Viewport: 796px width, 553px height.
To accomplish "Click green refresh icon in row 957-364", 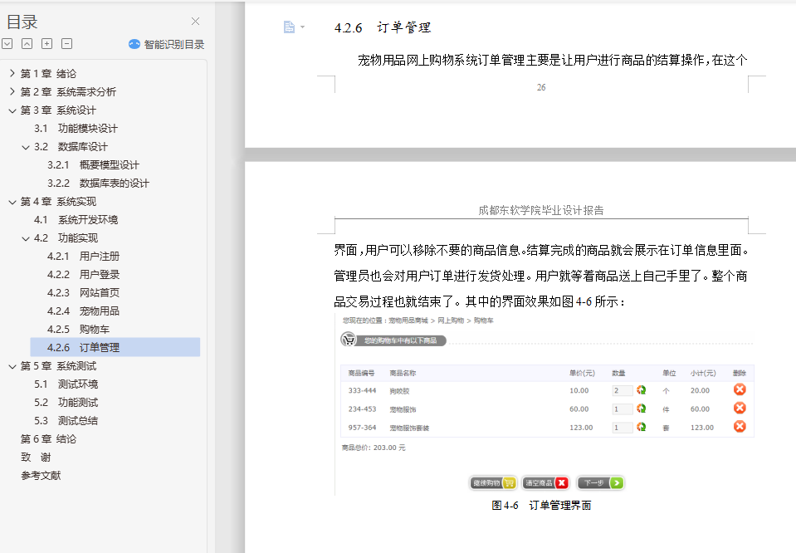I will (641, 427).
